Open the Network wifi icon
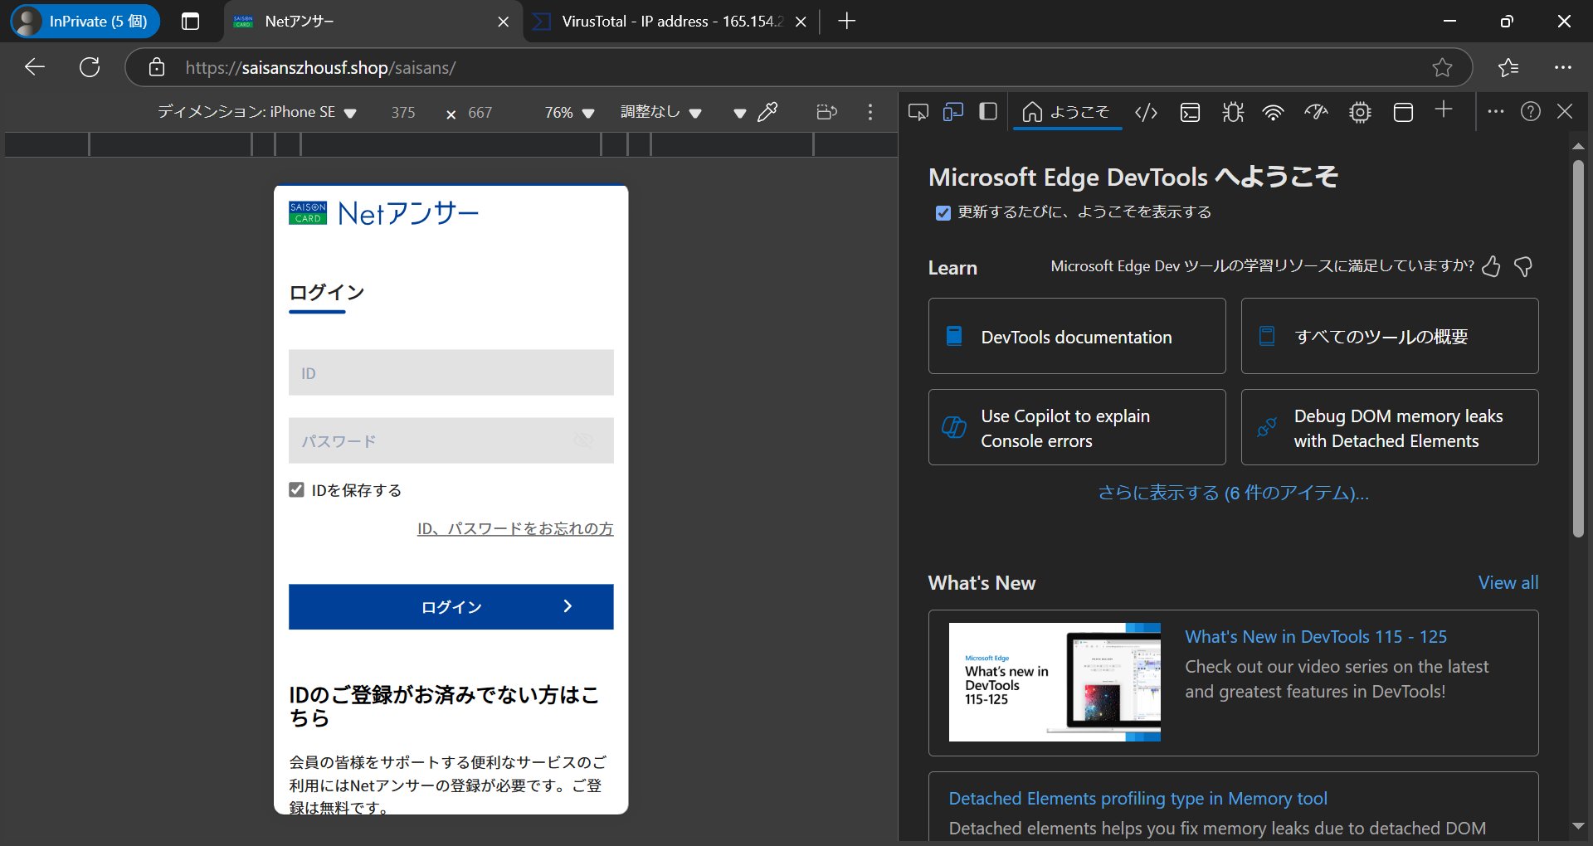 pyautogui.click(x=1273, y=112)
